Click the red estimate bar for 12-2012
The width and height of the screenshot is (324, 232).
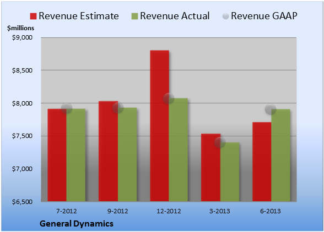click(x=160, y=126)
